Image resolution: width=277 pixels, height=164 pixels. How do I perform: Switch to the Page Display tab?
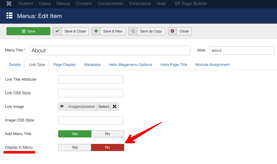click(64, 65)
